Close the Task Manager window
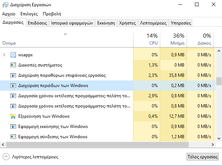This screenshot has width=222, height=166. click(x=214, y=4)
